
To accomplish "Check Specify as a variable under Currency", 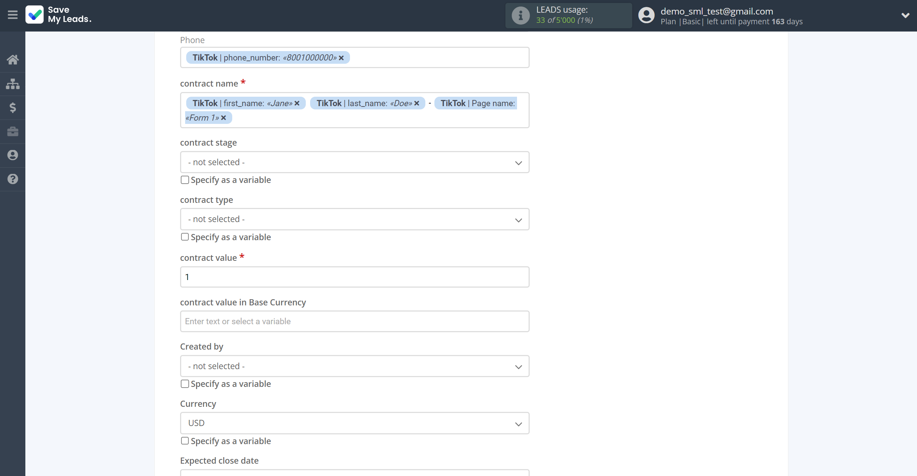I will (185, 441).
